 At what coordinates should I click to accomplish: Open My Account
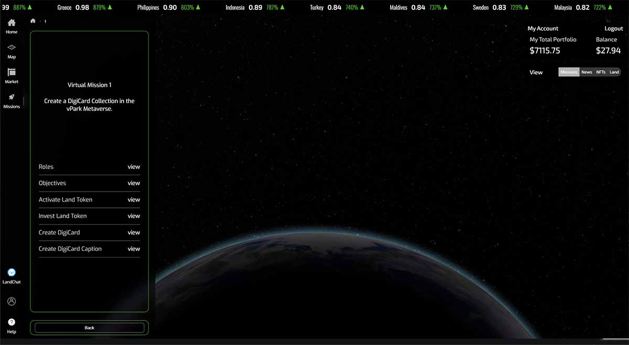pos(543,28)
